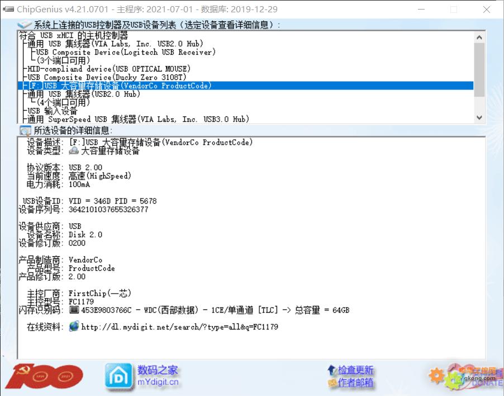Image resolution: width=504 pixels, height=396 pixels.
Task: Open the mYdigit house logo icon
Action: pos(118,376)
